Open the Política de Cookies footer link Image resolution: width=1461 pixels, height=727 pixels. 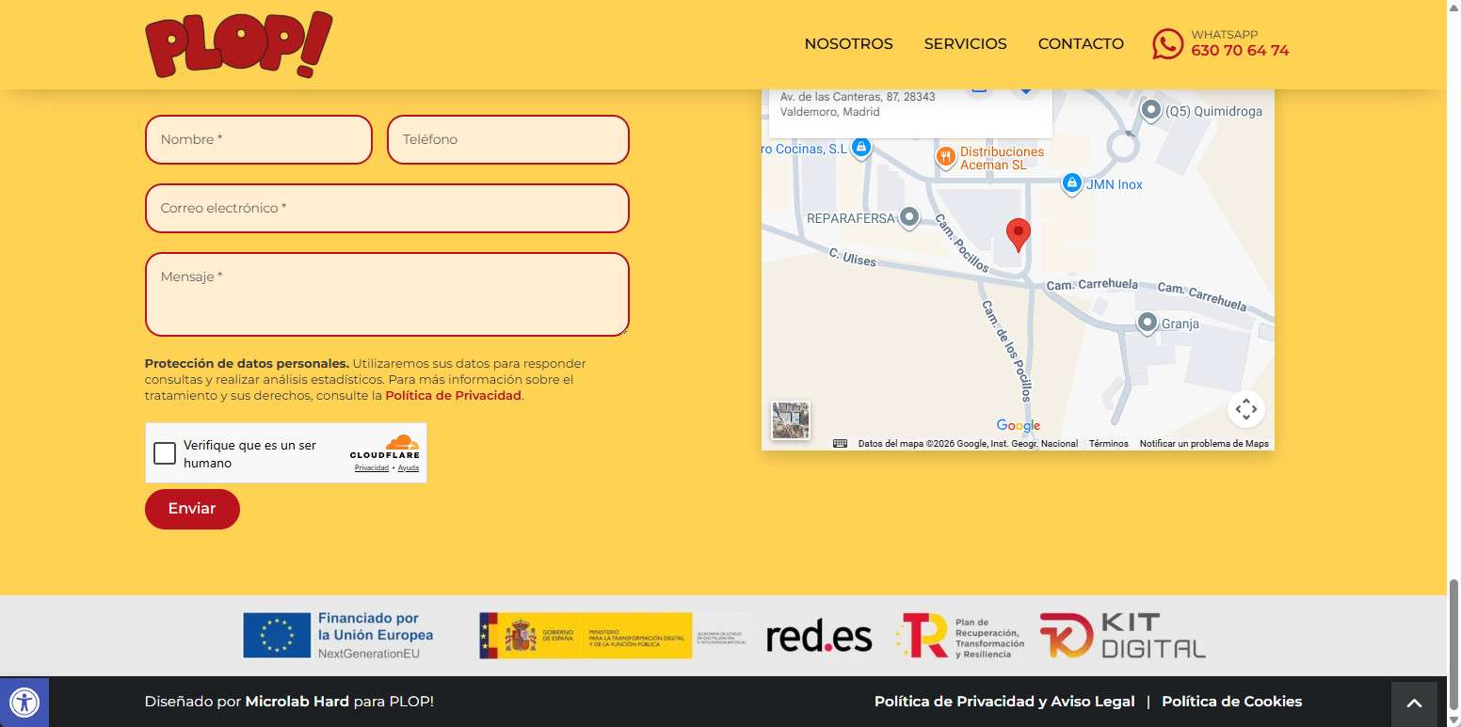[1231, 702]
